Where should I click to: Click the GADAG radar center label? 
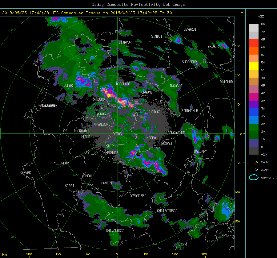click(117, 134)
